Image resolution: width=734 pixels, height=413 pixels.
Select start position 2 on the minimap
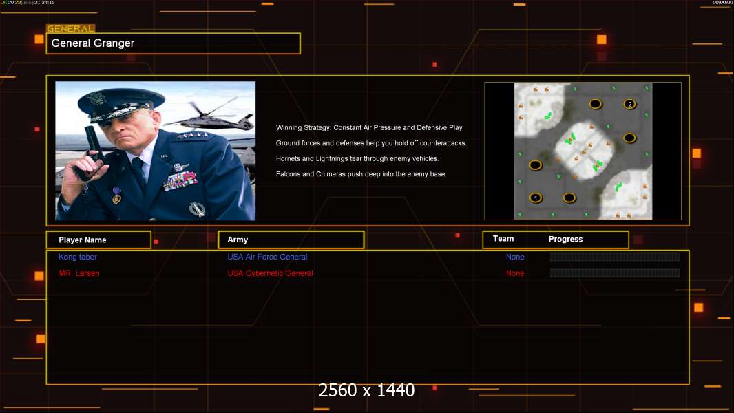click(629, 104)
